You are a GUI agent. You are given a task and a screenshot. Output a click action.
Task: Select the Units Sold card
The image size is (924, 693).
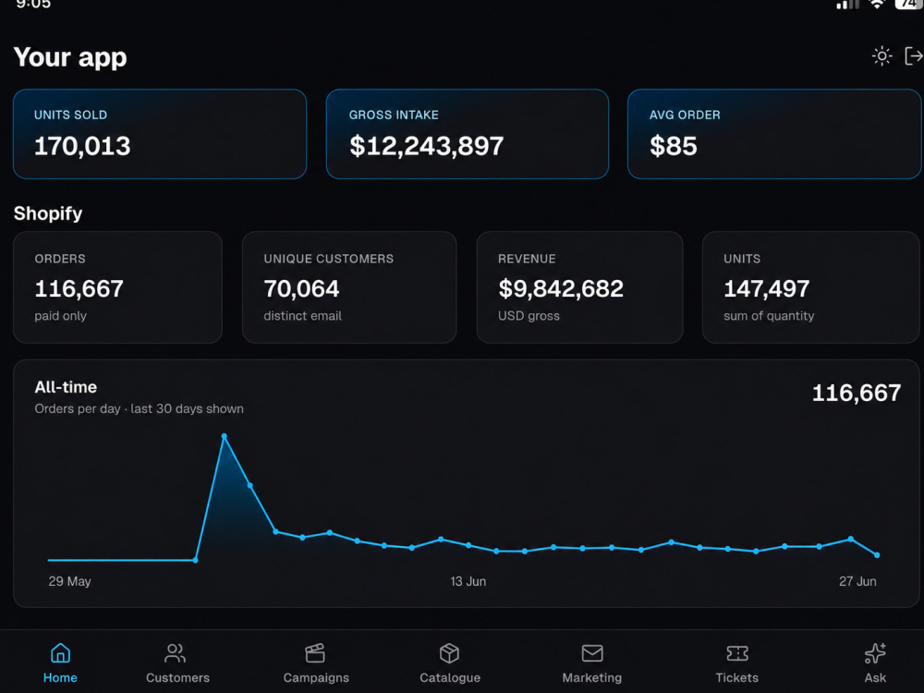(x=160, y=134)
